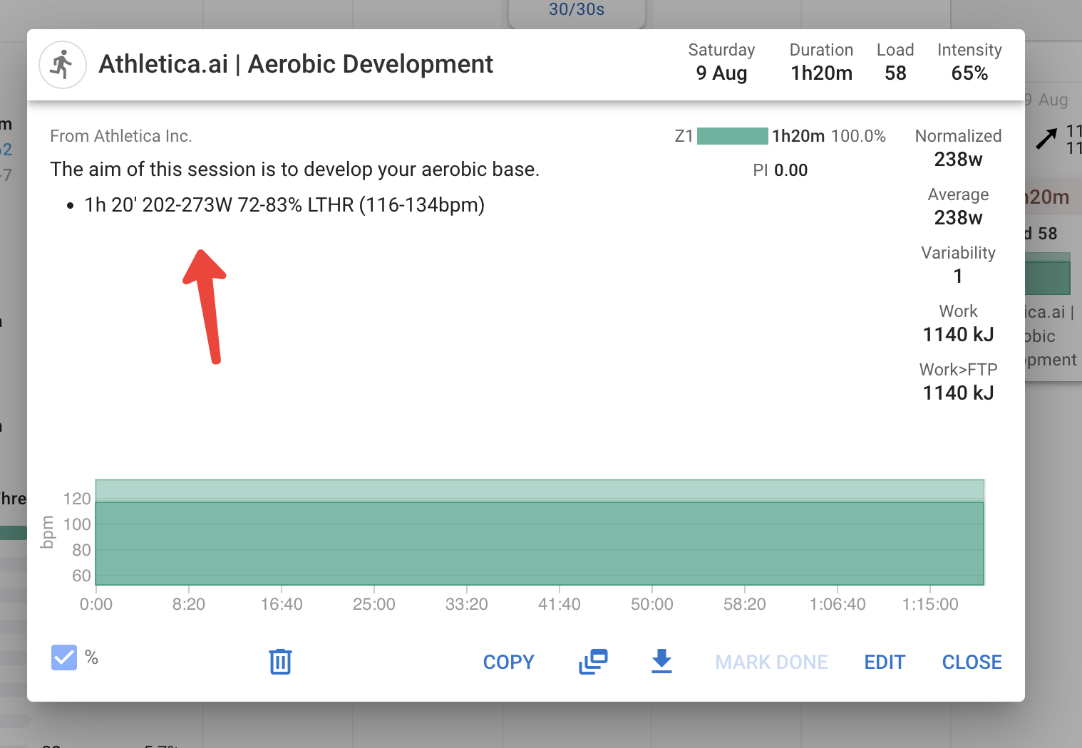
Task: Click the Work>FTP 1140 kJ value
Action: pyautogui.click(x=958, y=393)
